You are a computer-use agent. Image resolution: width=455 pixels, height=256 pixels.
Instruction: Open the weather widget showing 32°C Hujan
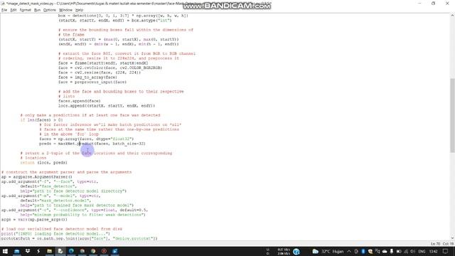328,251
